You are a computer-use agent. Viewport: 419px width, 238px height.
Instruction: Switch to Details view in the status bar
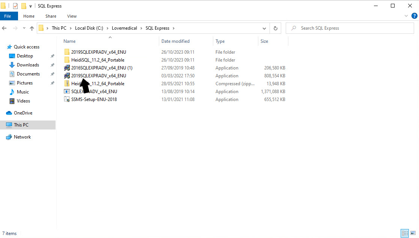pyautogui.click(x=405, y=233)
